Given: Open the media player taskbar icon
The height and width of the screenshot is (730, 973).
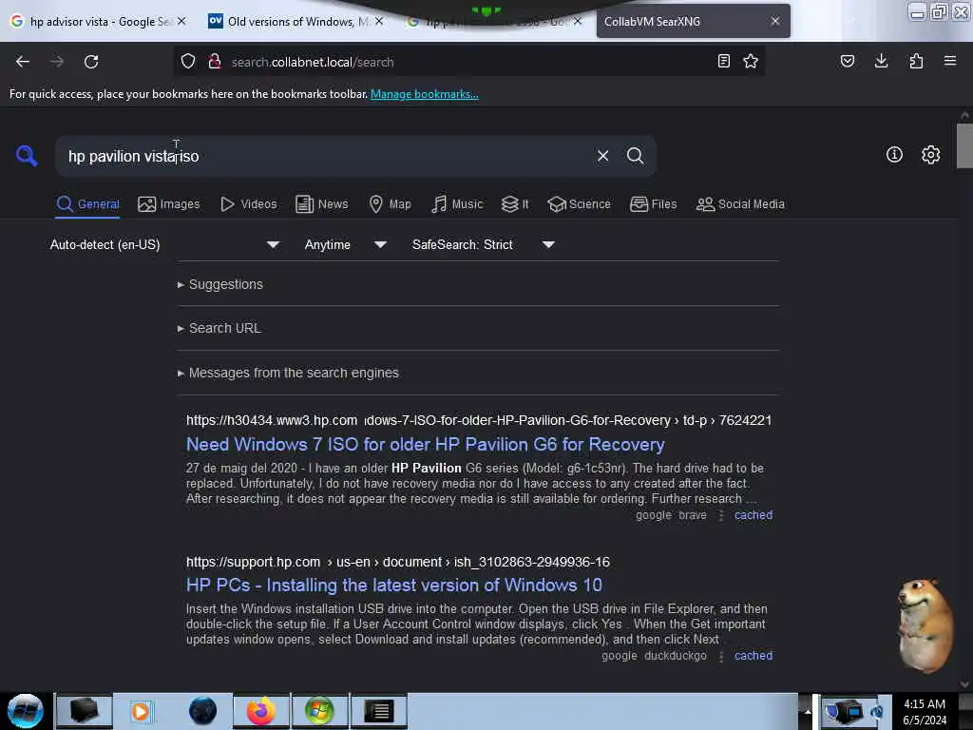Looking at the screenshot, I should [141, 711].
